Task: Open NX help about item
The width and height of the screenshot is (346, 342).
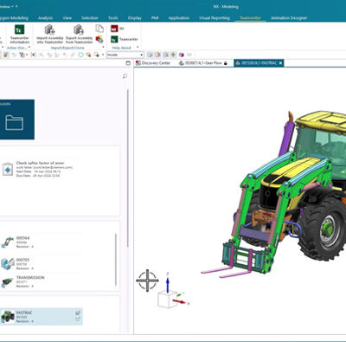Action: (x=118, y=29)
